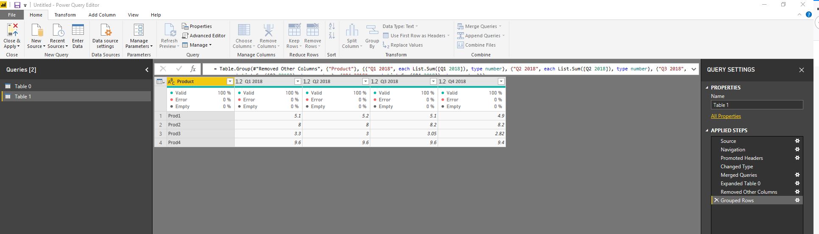Click the Enter Data table icon
The height and width of the screenshot is (234, 819).
point(78,30)
